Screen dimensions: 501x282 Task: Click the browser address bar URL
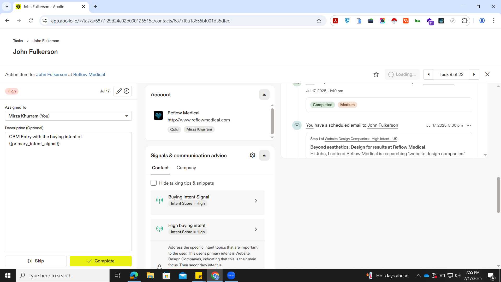140,21
